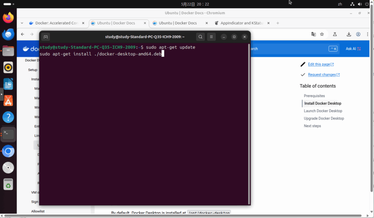
Task: Click the translate page icon in Chromium
Action: tap(313, 34)
